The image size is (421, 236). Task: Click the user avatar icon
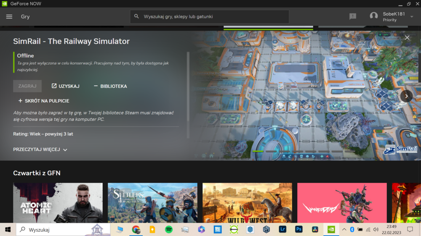pos(373,16)
